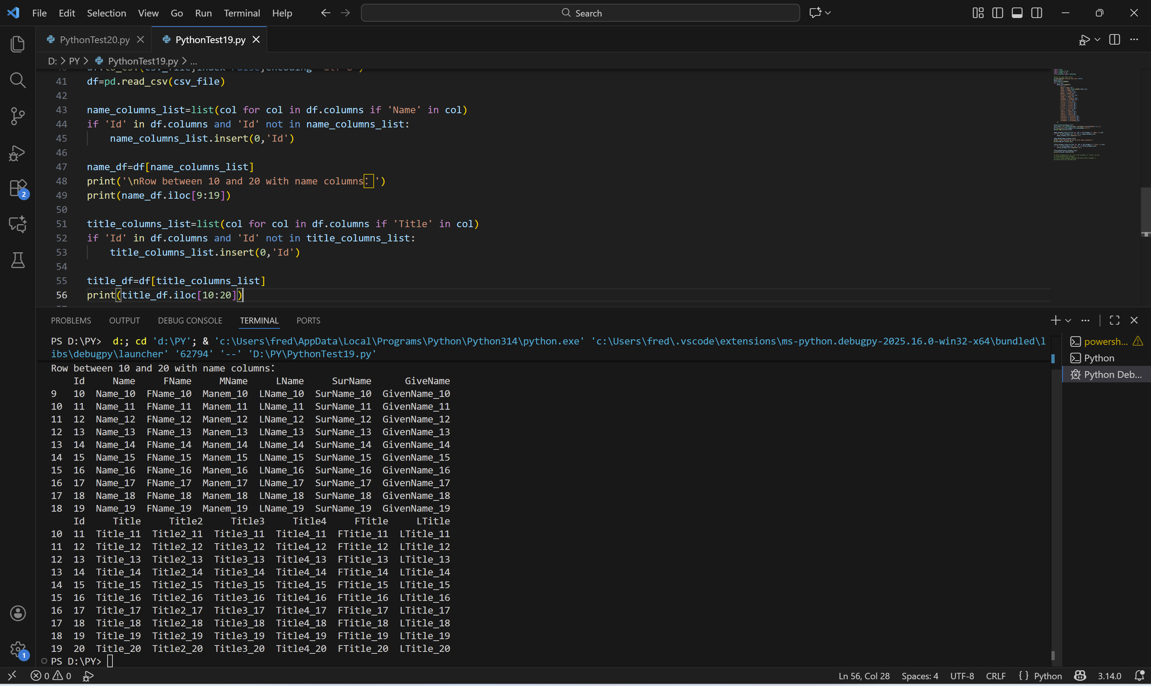This screenshot has height=686, width=1151.
Task: Open Source Control view
Action: pyautogui.click(x=18, y=116)
